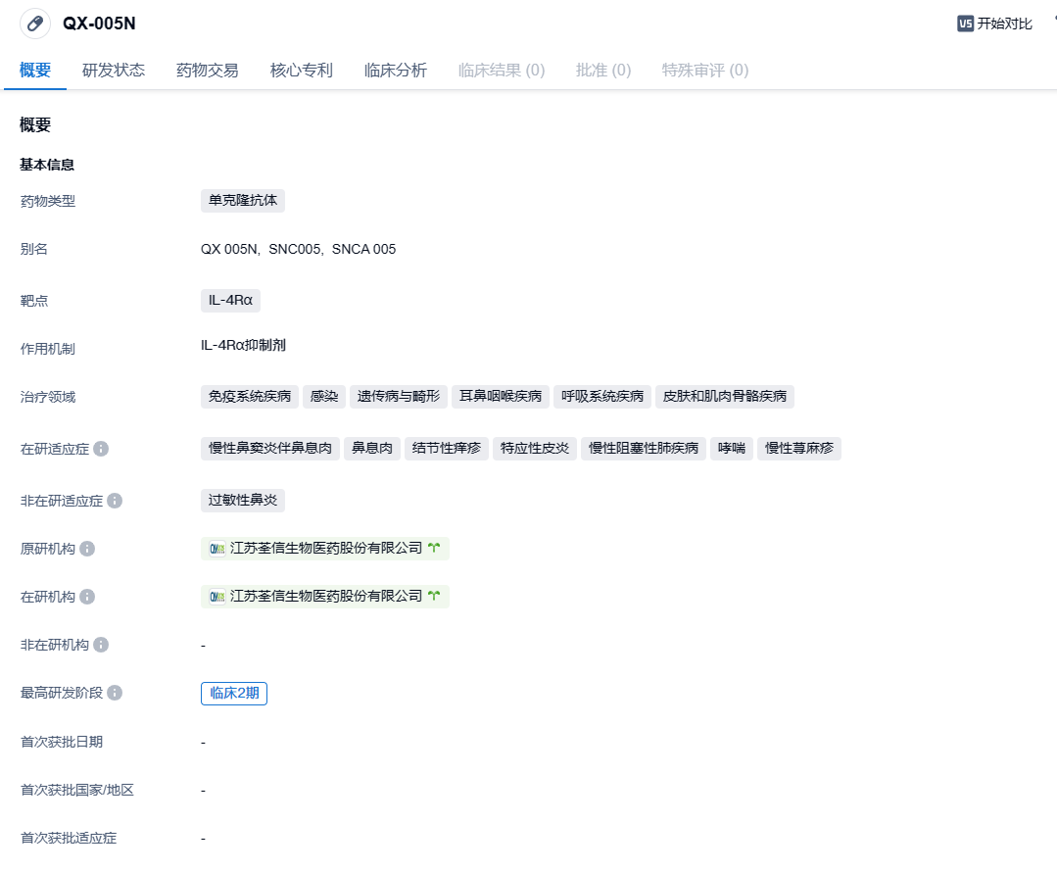Click green sprout icon in 在研机构 row

point(434,597)
